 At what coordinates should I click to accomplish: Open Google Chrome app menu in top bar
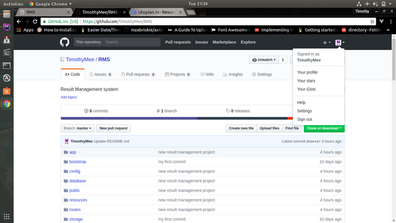(x=51, y=4)
